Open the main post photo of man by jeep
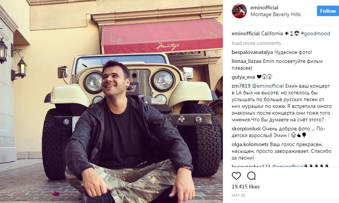 point(111,101)
